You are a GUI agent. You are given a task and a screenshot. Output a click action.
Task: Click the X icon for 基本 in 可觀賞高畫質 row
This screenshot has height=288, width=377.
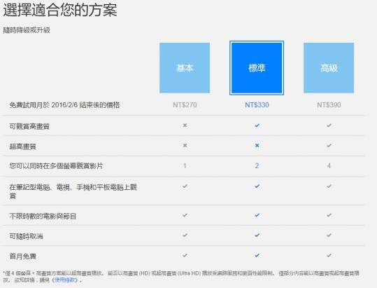tap(185, 125)
